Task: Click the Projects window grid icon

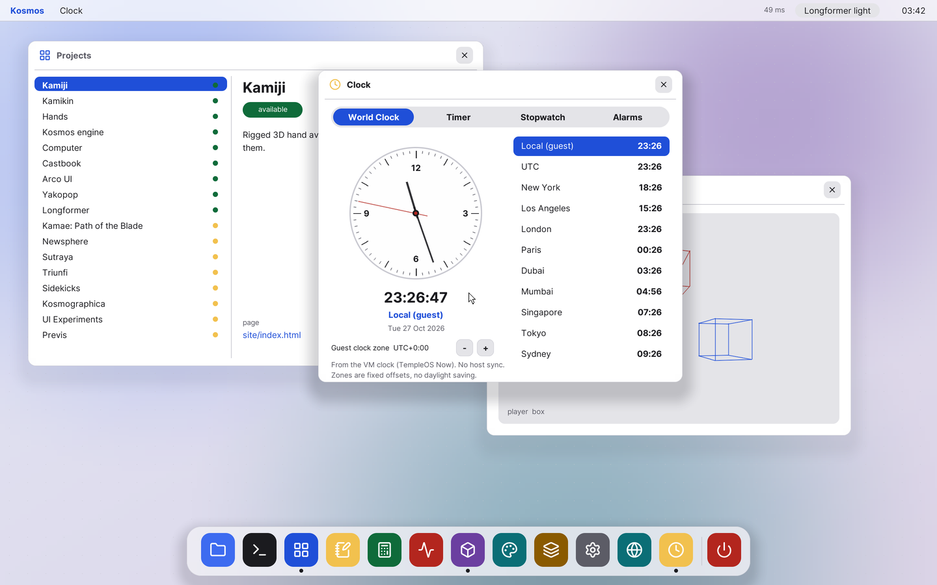Action: pos(45,55)
